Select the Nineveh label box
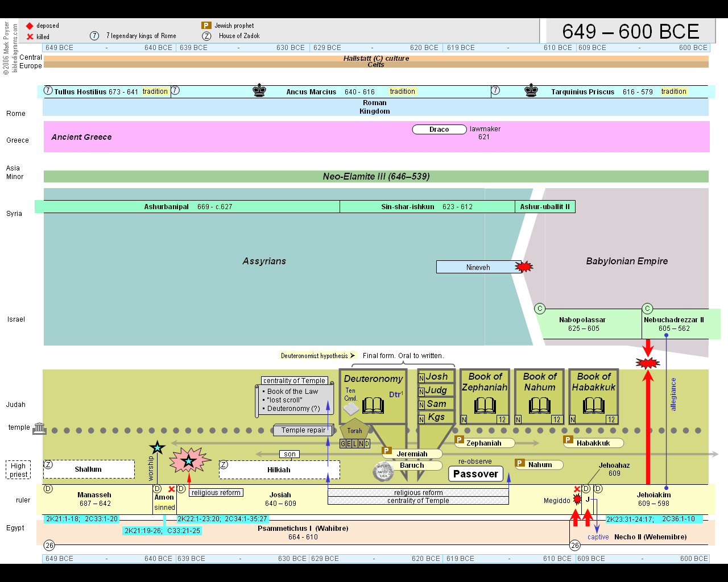The height and width of the screenshot is (582, 728). point(478,267)
